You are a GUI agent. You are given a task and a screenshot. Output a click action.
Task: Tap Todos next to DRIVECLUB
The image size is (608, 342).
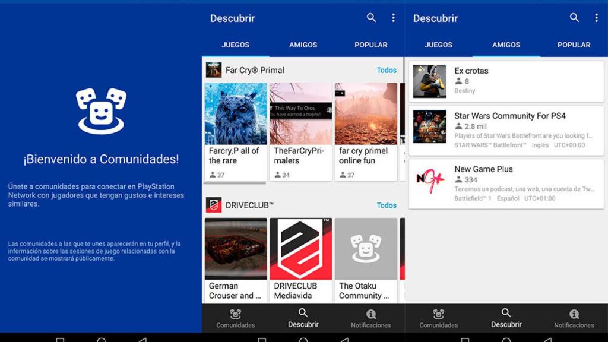click(387, 204)
